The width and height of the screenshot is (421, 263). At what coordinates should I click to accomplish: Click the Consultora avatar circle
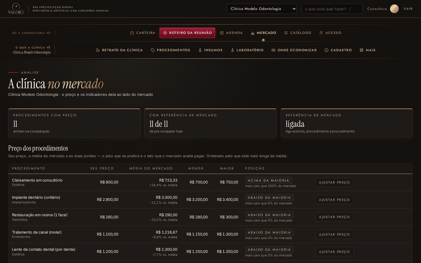394,9
